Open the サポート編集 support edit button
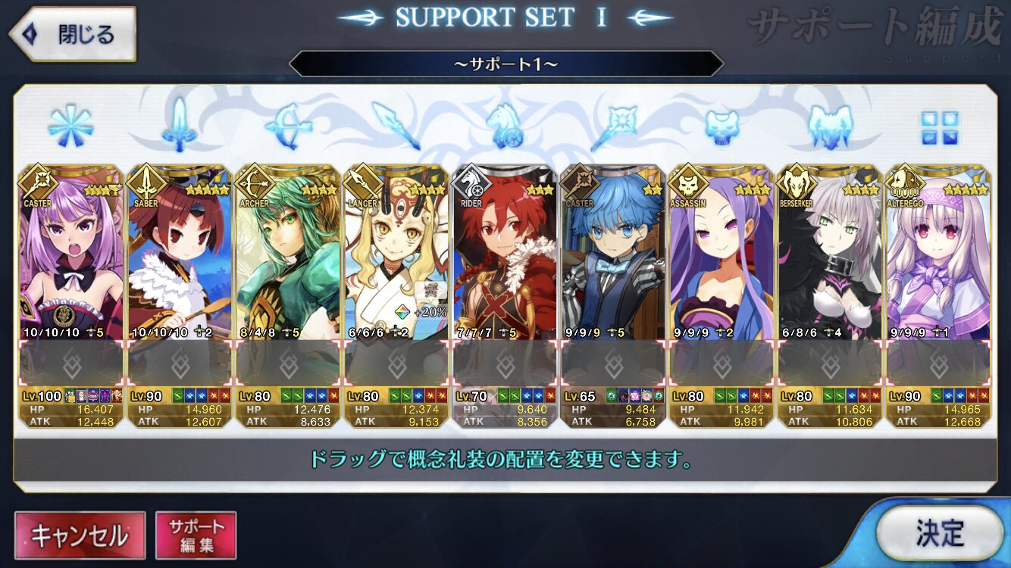 [x=196, y=535]
